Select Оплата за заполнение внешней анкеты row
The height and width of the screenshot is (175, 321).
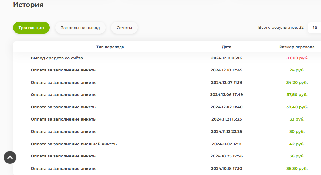[167, 144]
